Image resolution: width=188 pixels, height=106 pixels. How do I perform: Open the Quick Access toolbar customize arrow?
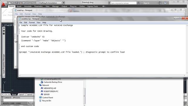pos(64,3)
